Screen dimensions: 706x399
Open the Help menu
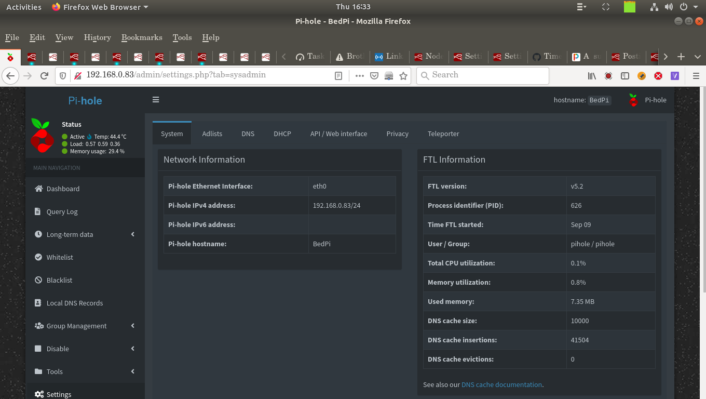(x=211, y=37)
